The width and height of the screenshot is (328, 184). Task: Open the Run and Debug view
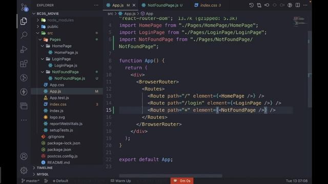[24, 50]
